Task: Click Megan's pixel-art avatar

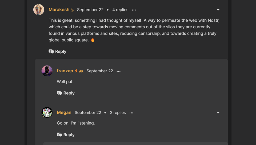Action: coord(47,113)
